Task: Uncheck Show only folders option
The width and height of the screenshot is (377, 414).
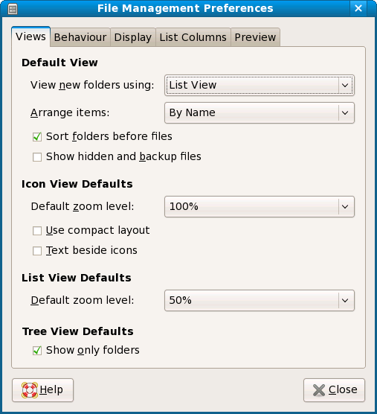Action: [37, 351]
